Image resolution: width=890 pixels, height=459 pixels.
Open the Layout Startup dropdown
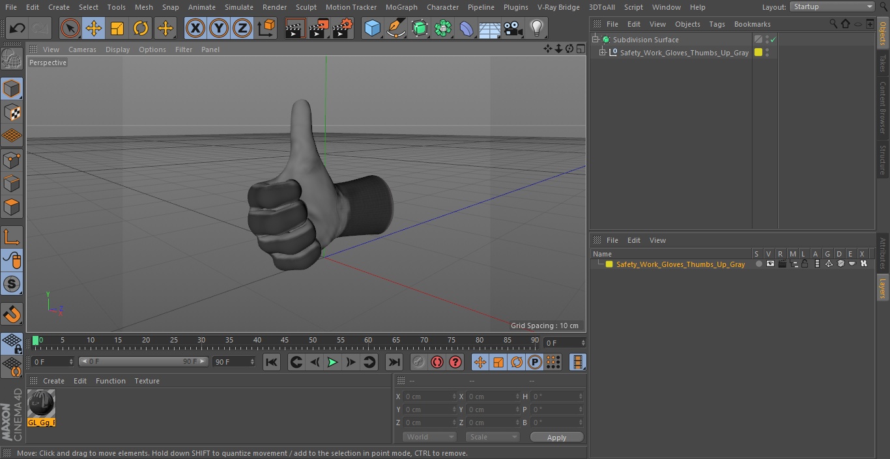coord(832,7)
